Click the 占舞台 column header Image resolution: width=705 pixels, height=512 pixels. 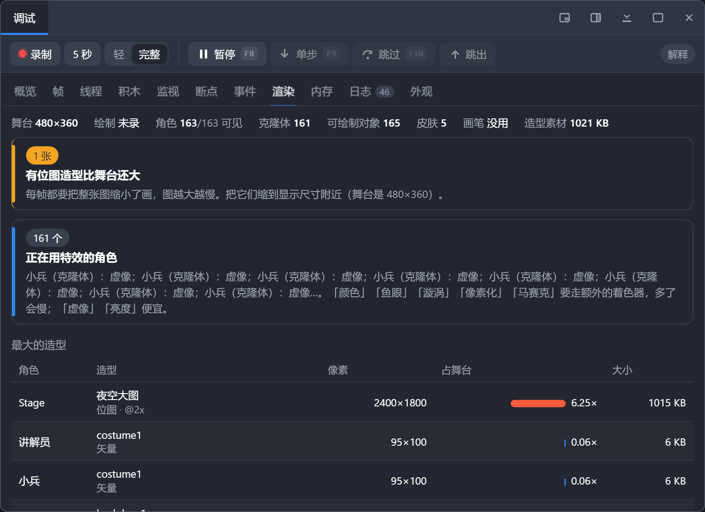pos(456,370)
